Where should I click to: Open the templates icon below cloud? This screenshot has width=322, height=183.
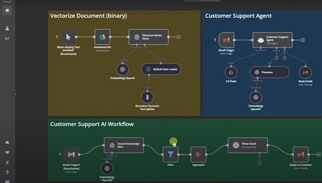click(x=7, y=152)
